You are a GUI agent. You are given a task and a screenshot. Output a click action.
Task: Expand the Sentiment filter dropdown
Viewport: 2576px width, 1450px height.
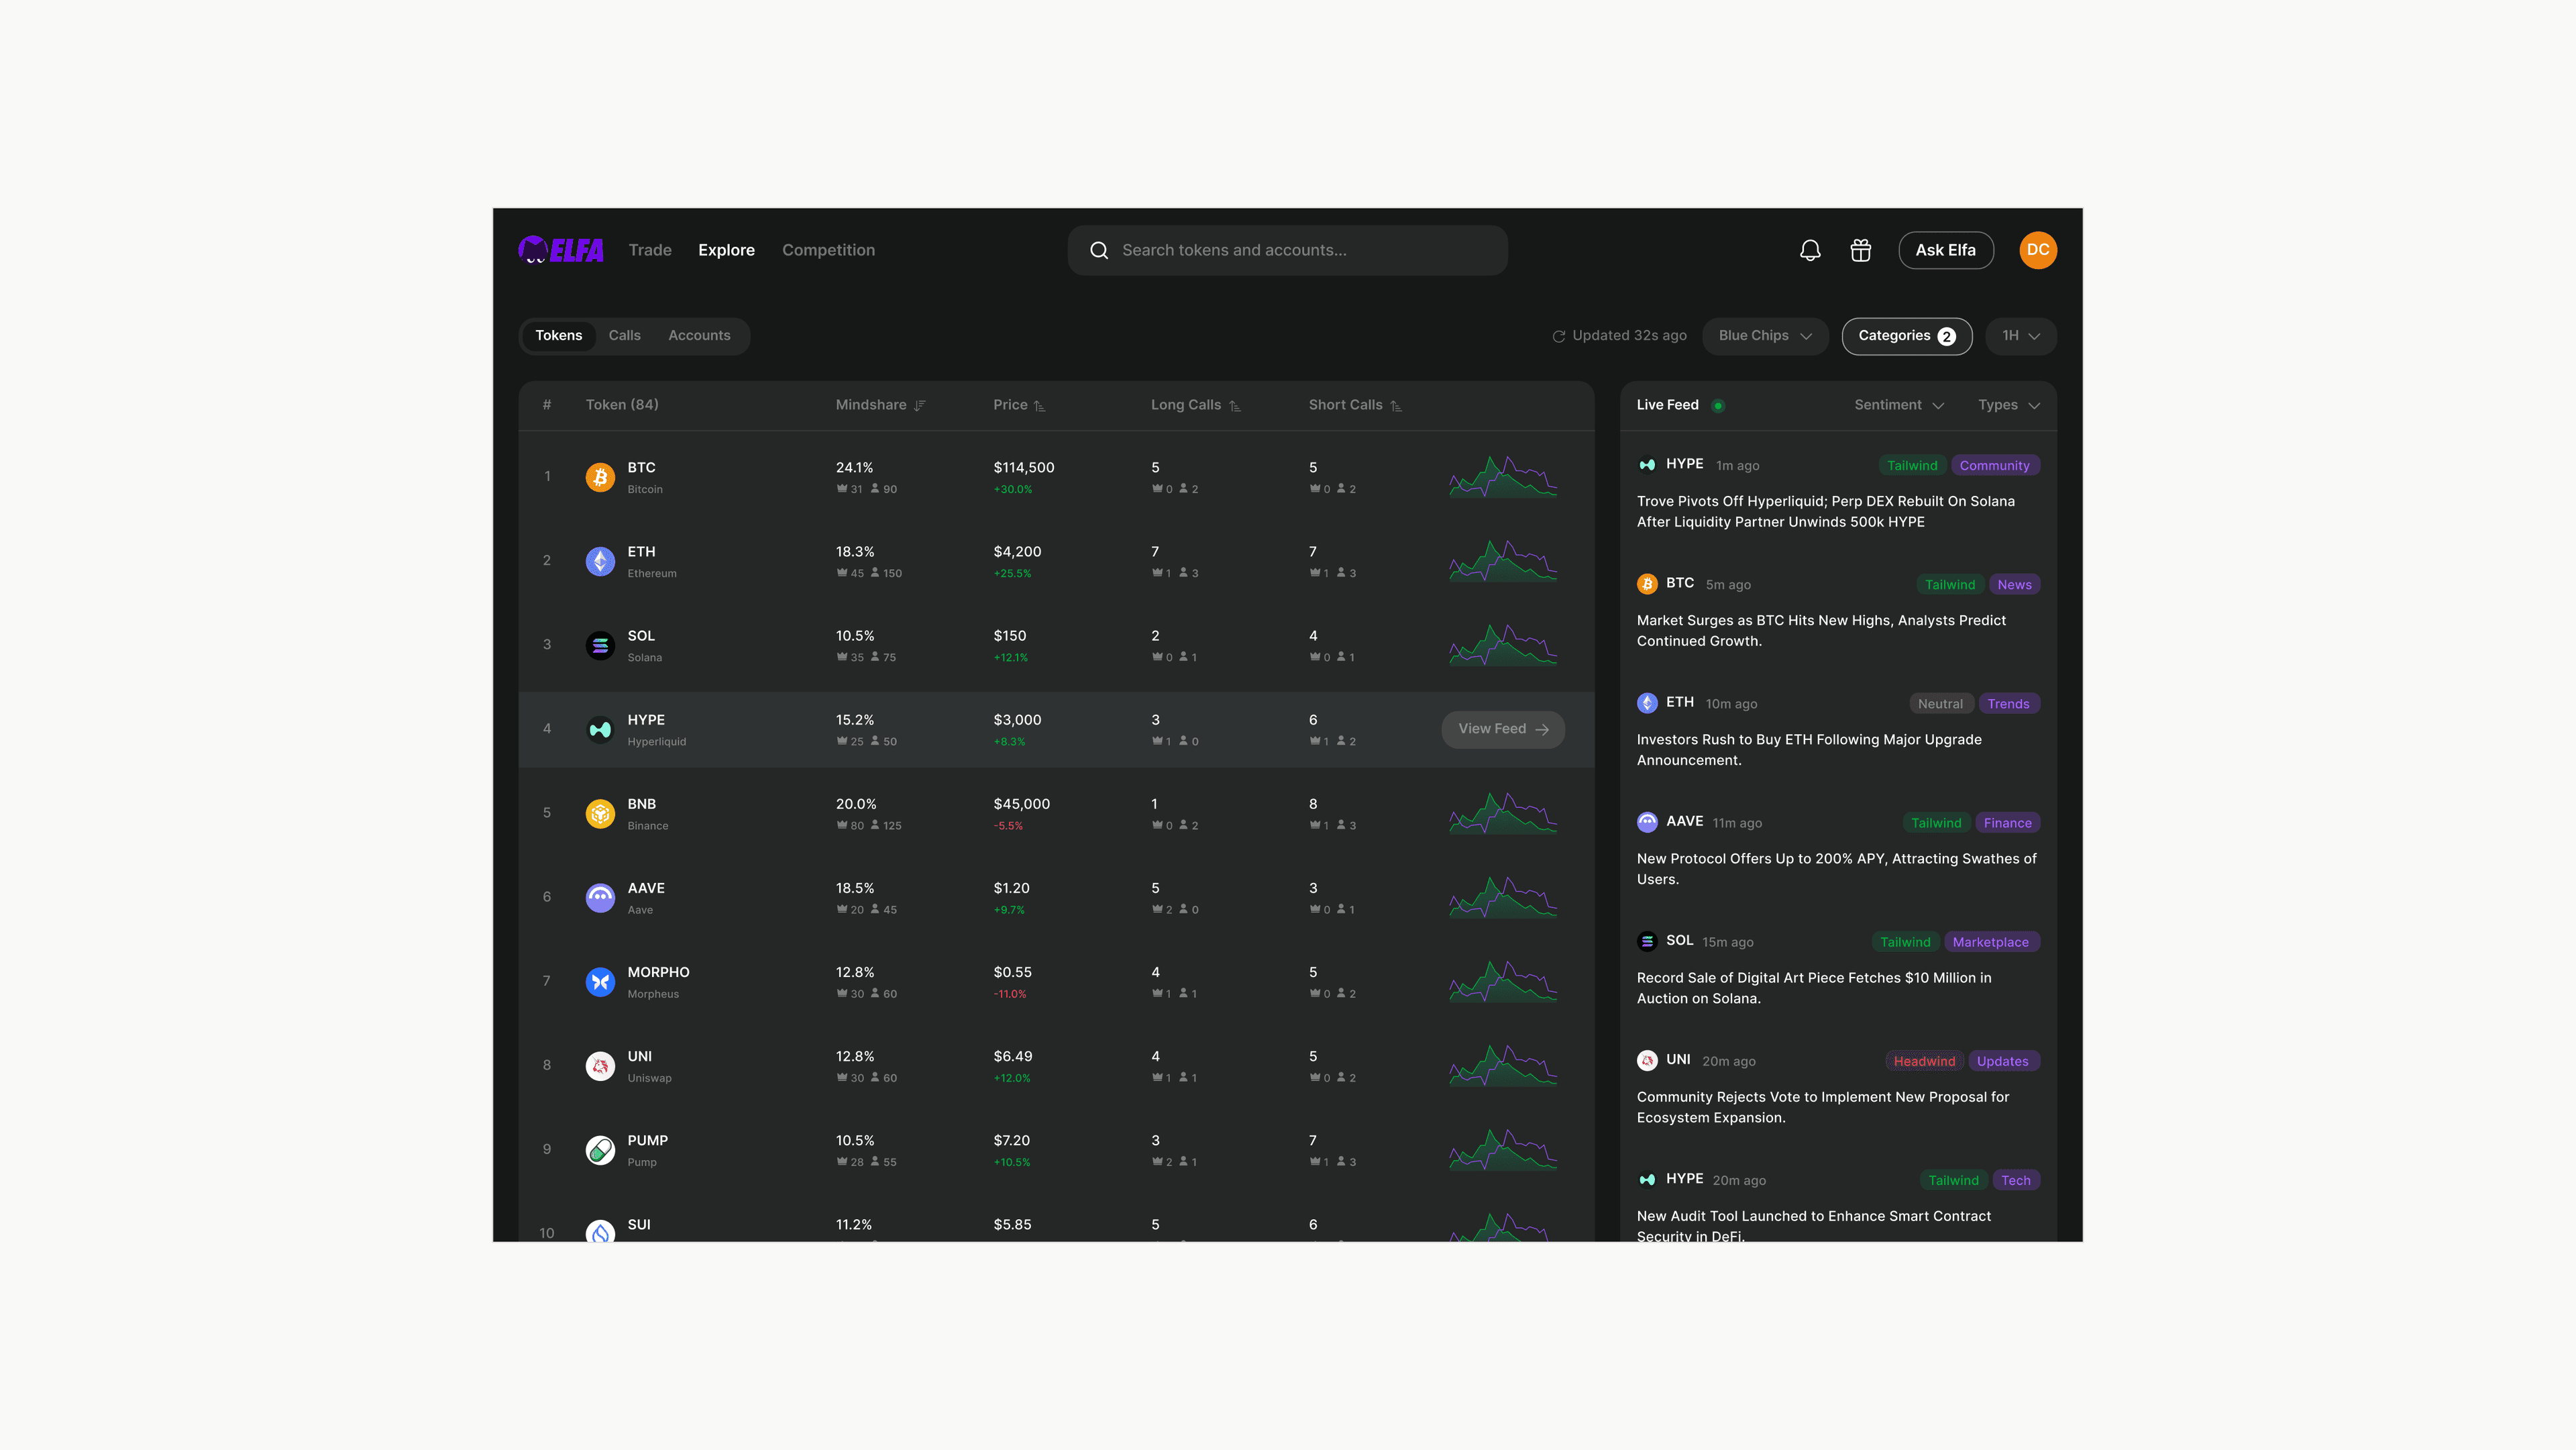click(1897, 405)
